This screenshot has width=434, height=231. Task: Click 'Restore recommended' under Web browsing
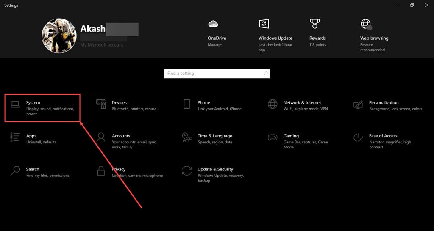(x=372, y=47)
